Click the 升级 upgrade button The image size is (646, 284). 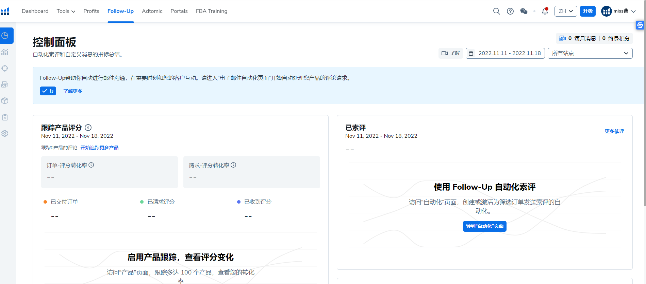(x=588, y=11)
